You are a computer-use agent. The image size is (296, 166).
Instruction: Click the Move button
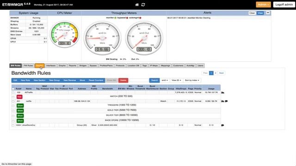tap(82, 80)
